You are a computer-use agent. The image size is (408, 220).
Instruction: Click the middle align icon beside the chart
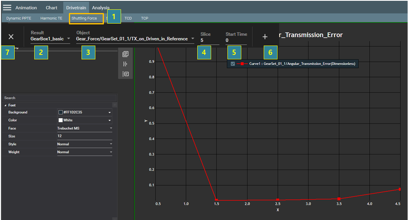[126, 64]
